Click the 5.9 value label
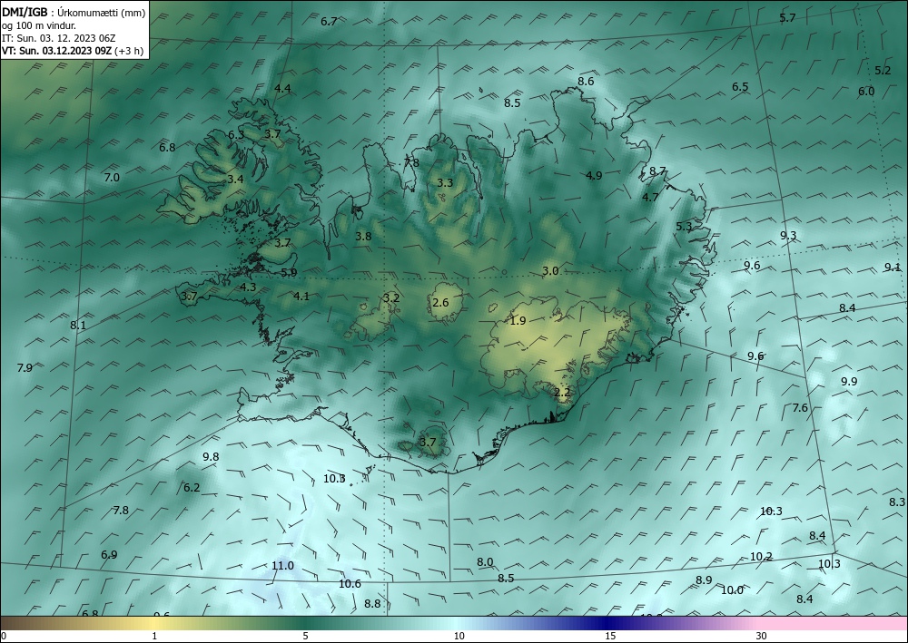 [x=289, y=272]
